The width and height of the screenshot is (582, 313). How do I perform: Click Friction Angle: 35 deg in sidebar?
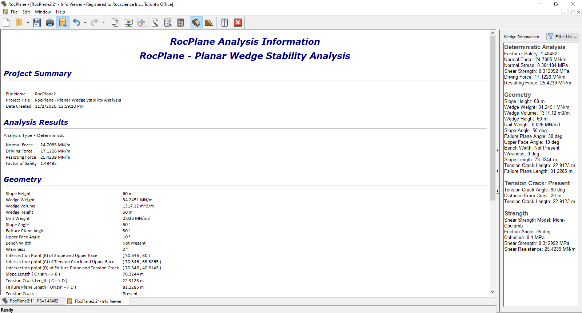coord(527,231)
